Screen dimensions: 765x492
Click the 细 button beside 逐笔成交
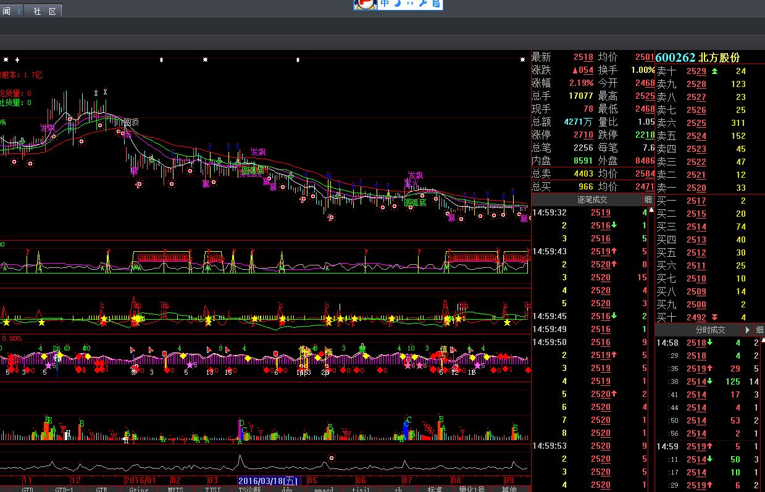coord(648,199)
